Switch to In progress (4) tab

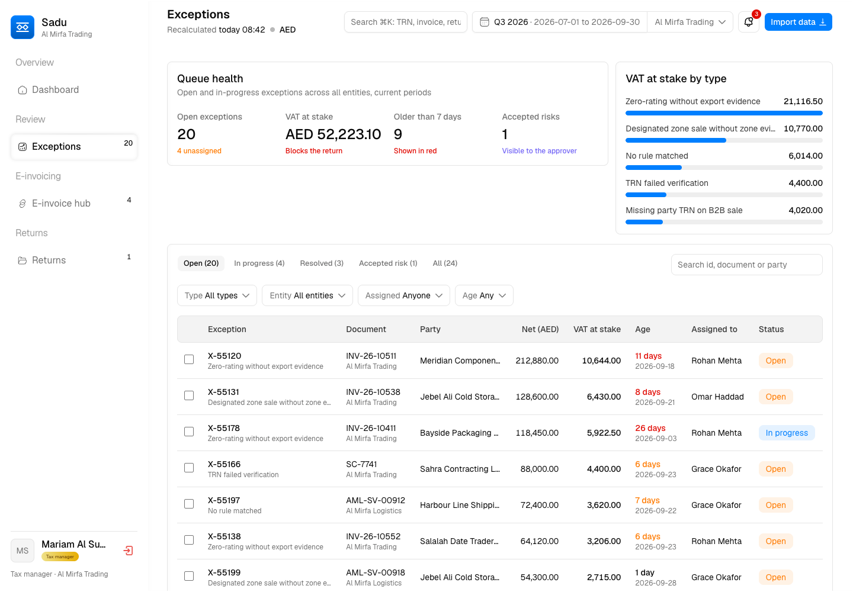coord(259,263)
